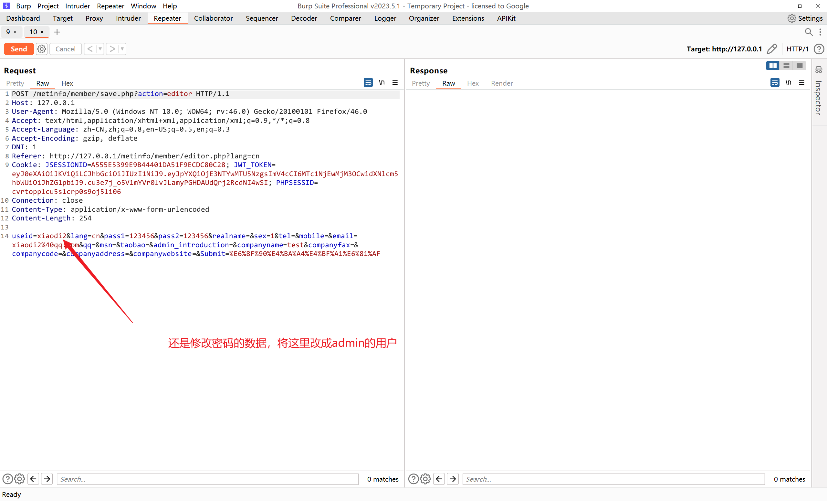The width and height of the screenshot is (827, 501).
Task: Switch to top/bottom split layout view
Action: pyautogui.click(x=786, y=66)
